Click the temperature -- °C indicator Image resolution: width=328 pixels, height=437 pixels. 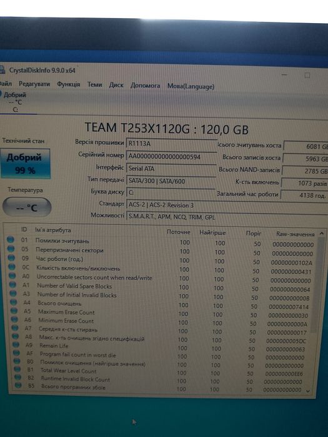pos(27,207)
